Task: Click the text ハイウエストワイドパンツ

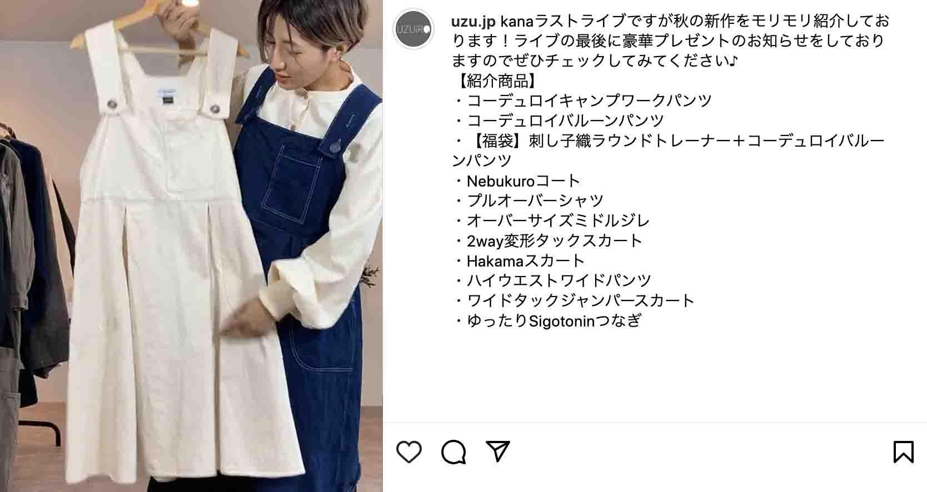Action: tap(559, 280)
